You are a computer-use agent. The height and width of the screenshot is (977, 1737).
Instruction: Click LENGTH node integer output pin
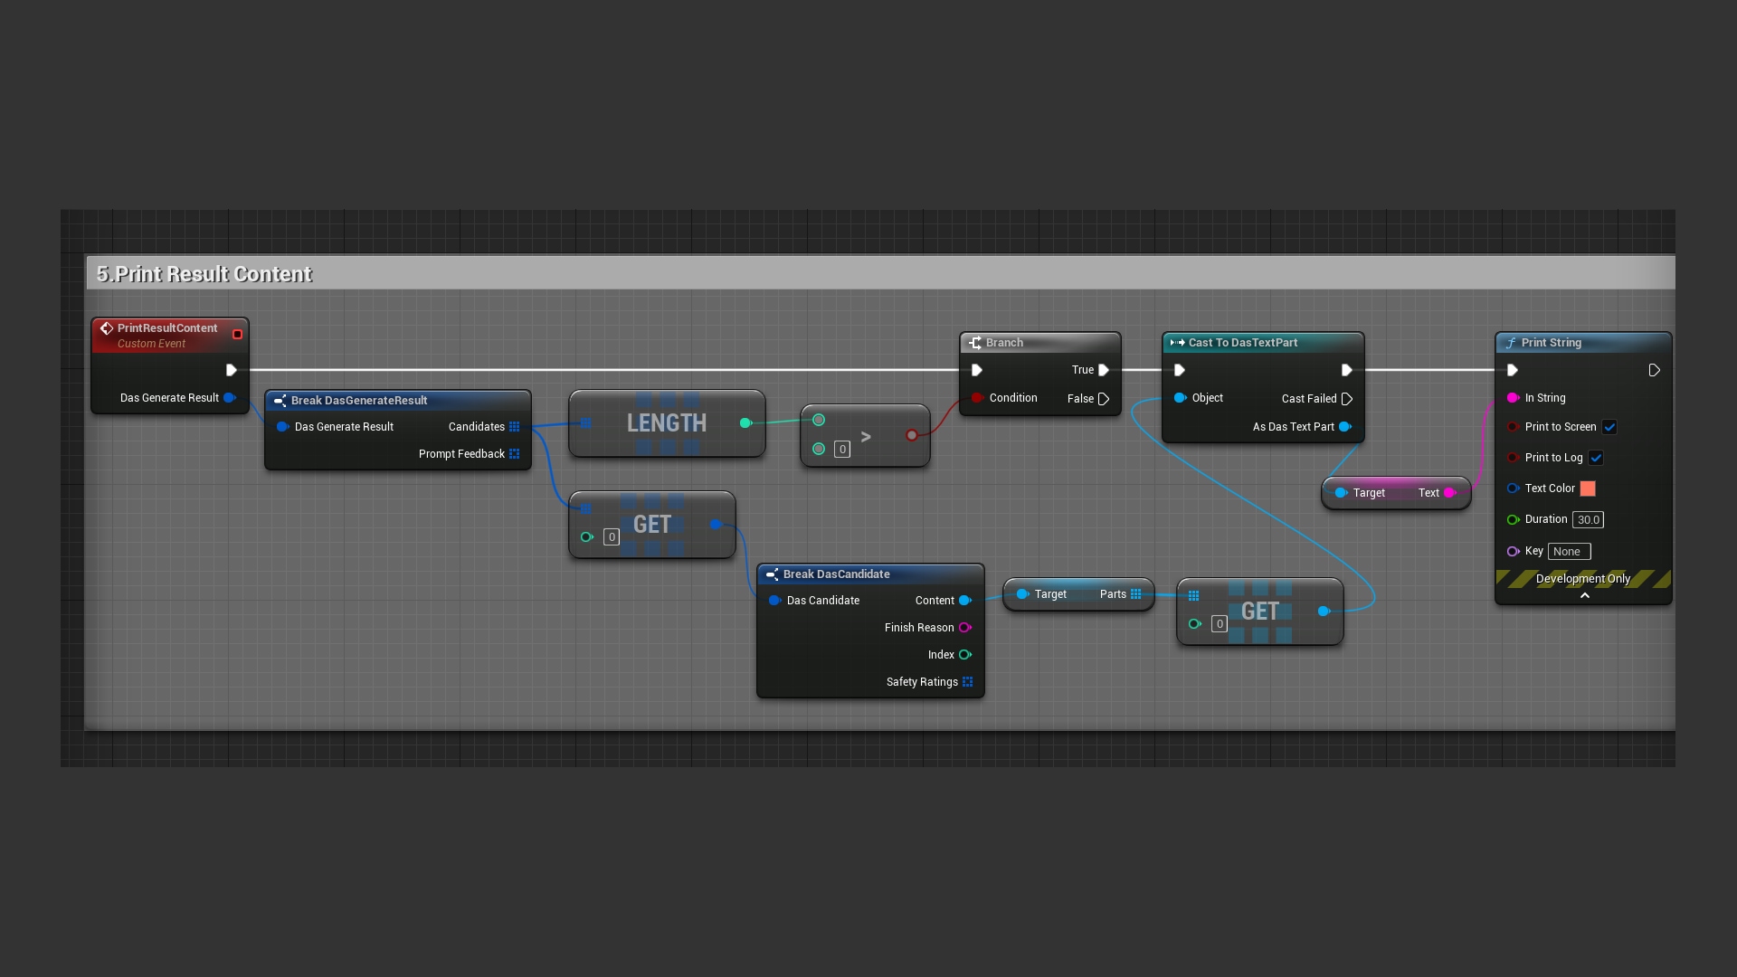tap(745, 423)
